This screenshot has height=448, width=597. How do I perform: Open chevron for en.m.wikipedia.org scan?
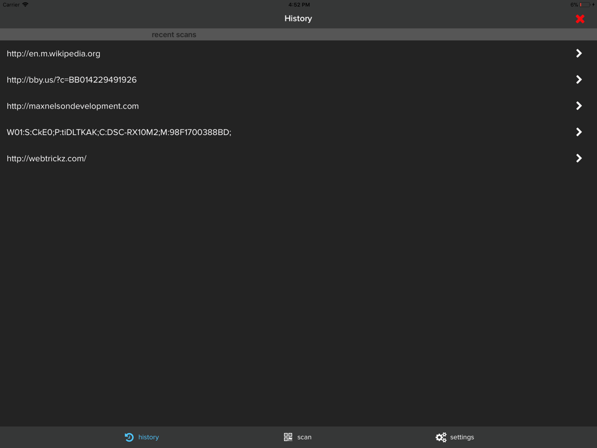[578, 53]
